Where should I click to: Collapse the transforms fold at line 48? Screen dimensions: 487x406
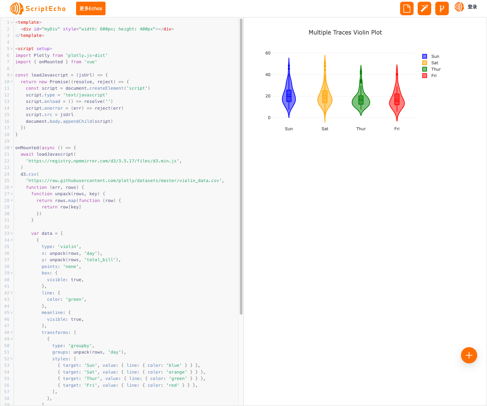(11, 333)
